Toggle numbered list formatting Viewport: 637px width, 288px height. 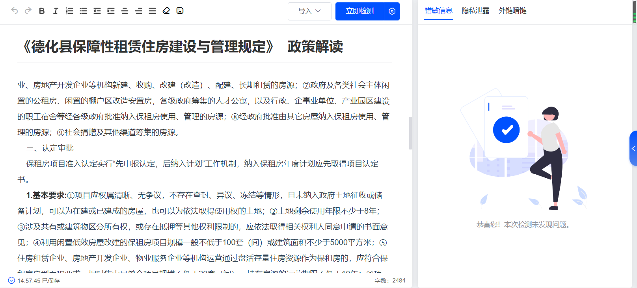click(x=69, y=11)
